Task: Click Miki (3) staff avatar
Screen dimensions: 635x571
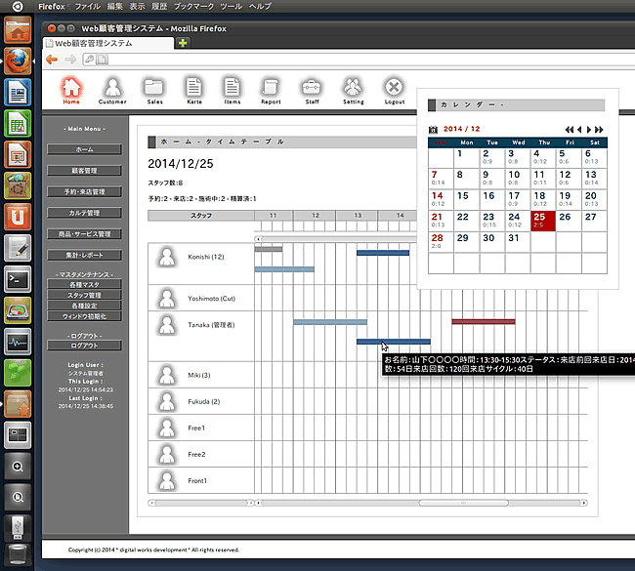Action: (167, 375)
